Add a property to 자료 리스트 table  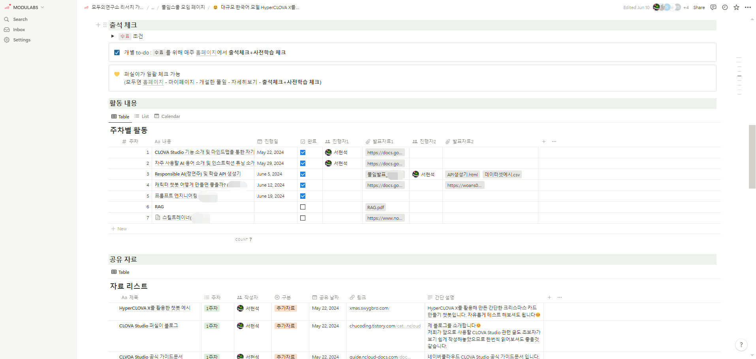(549, 297)
